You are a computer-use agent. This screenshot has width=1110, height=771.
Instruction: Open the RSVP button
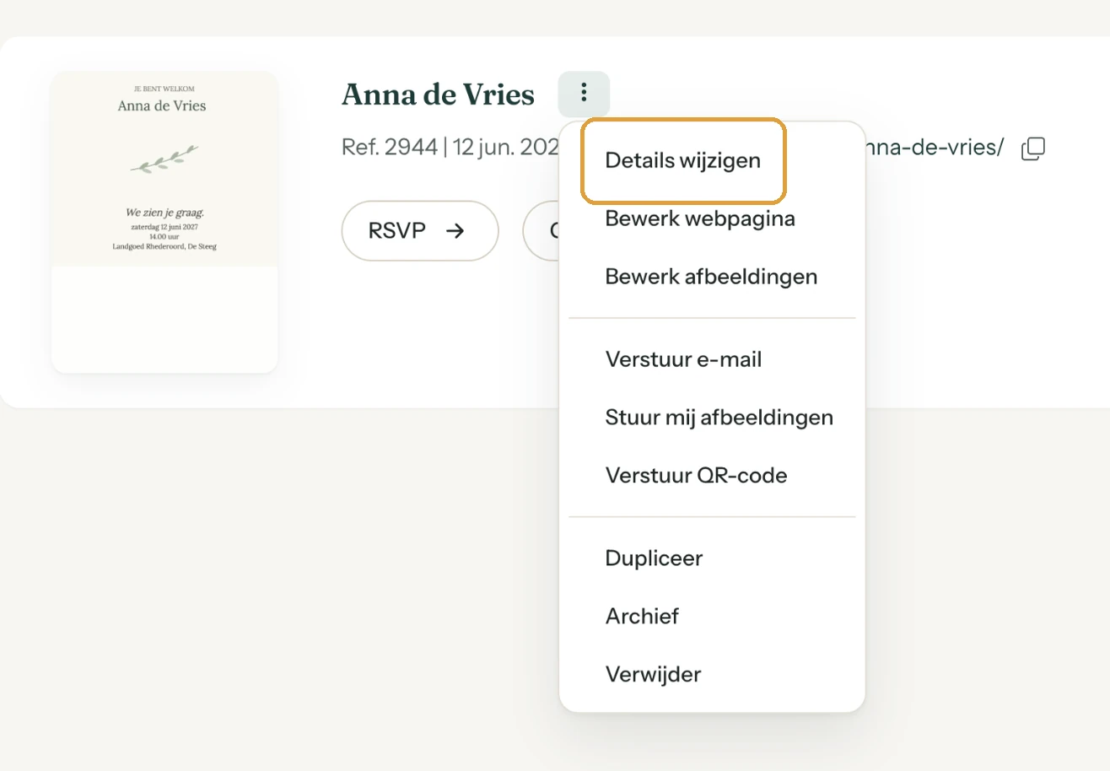pos(420,230)
